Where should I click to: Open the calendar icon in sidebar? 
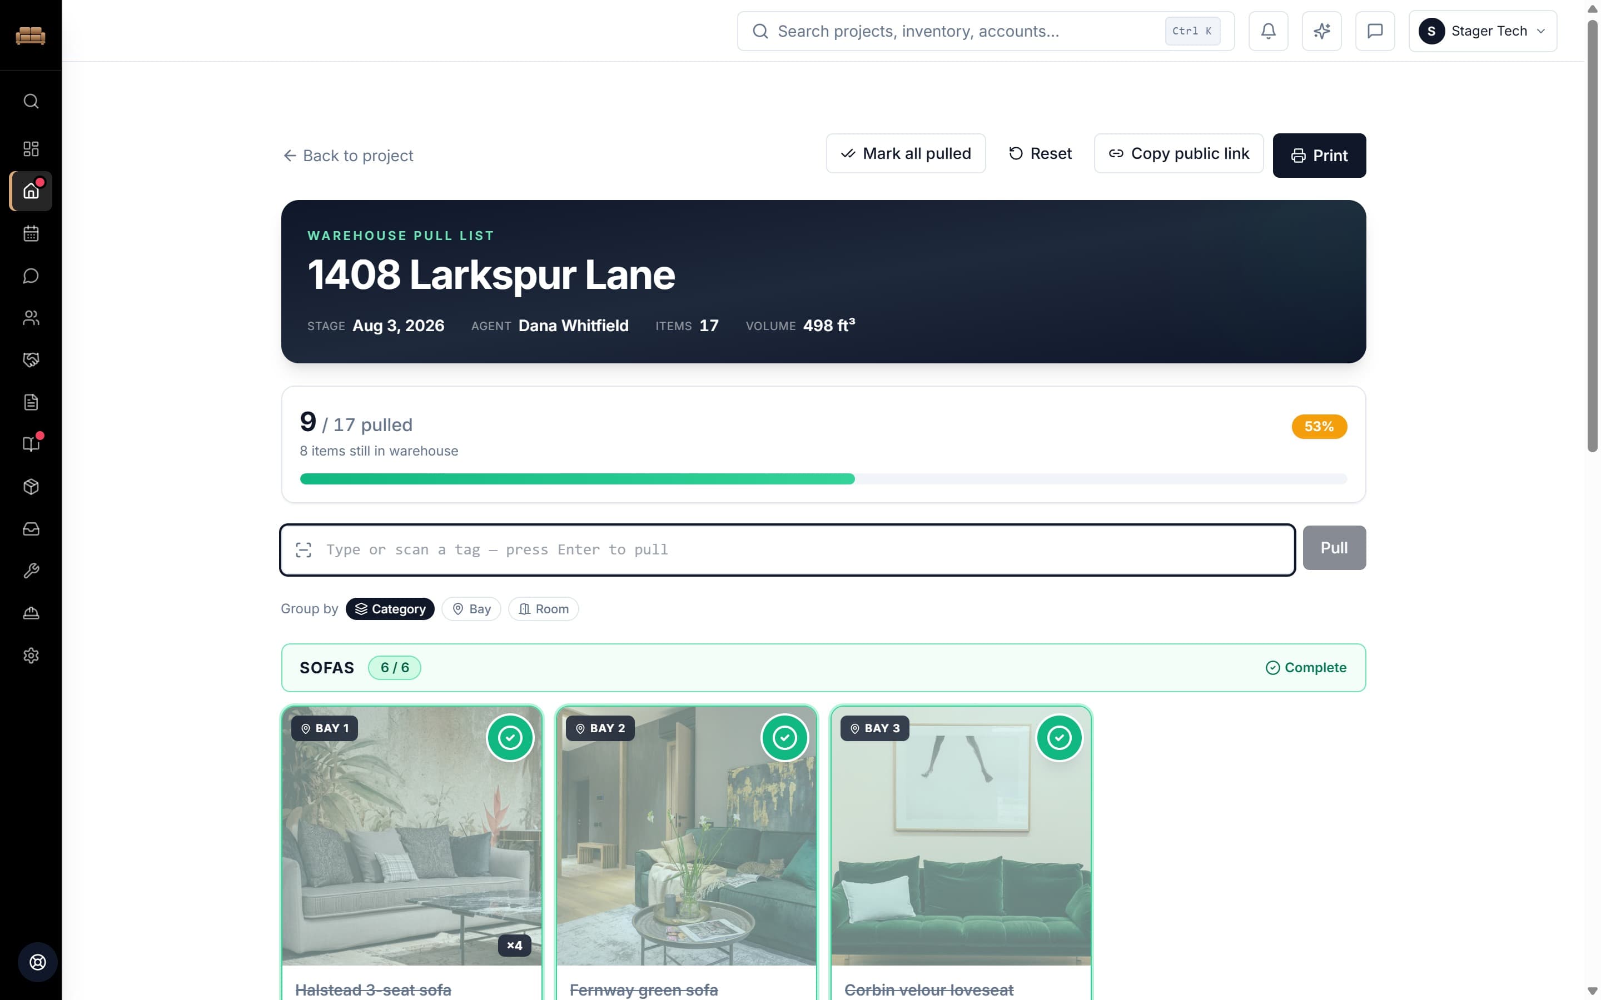pos(31,233)
